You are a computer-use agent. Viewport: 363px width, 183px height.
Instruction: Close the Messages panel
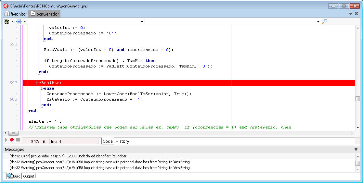point(356,149)
